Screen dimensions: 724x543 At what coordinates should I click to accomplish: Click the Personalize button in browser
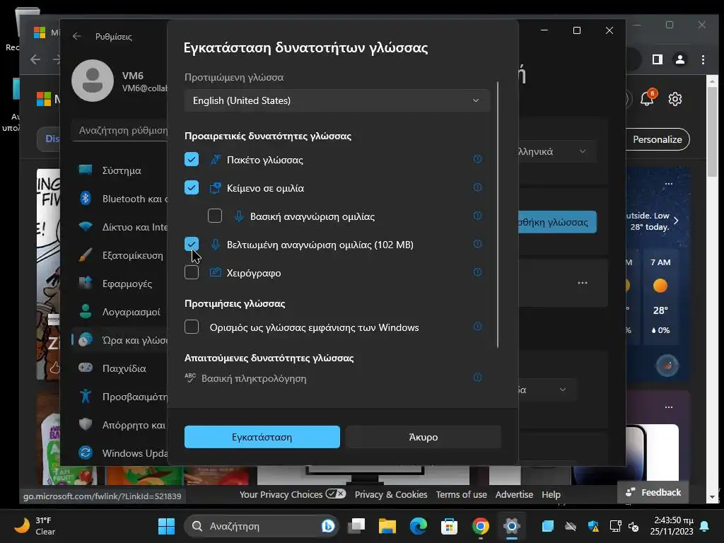[x=658, y=139]
